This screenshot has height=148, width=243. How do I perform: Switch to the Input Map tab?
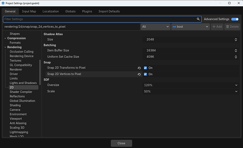pyautogui.click(x=29, y=11)
